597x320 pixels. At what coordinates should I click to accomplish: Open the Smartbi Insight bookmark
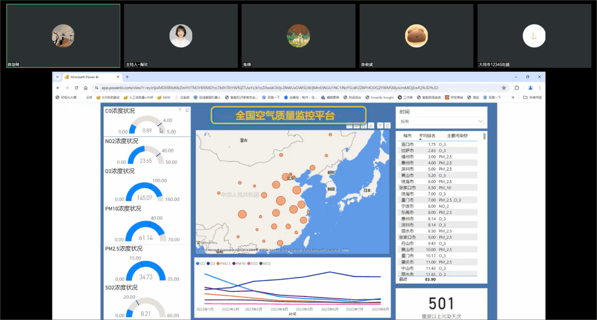pos(379,97)
